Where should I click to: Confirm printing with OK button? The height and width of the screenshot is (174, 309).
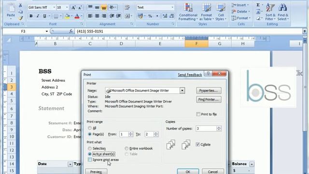click(x=188, y=172)
